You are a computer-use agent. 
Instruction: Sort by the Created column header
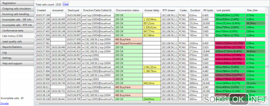pyautogui.click(x=43, y=10)
